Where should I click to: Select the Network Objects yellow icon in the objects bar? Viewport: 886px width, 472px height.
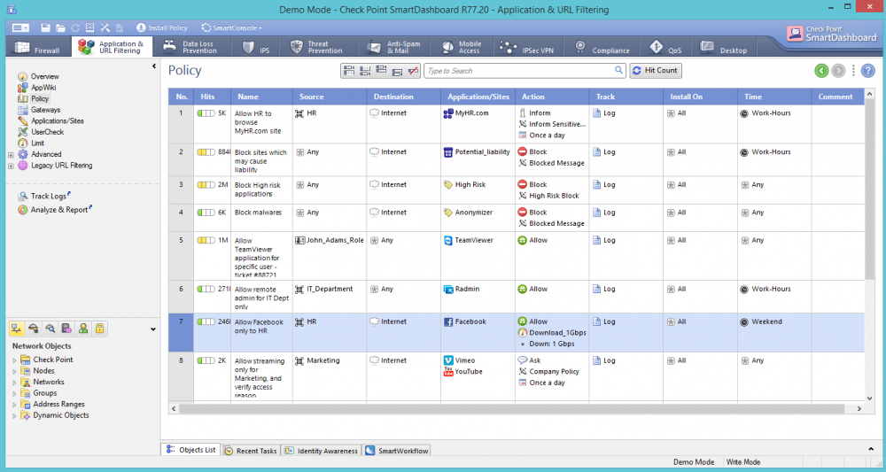[16, 329]
